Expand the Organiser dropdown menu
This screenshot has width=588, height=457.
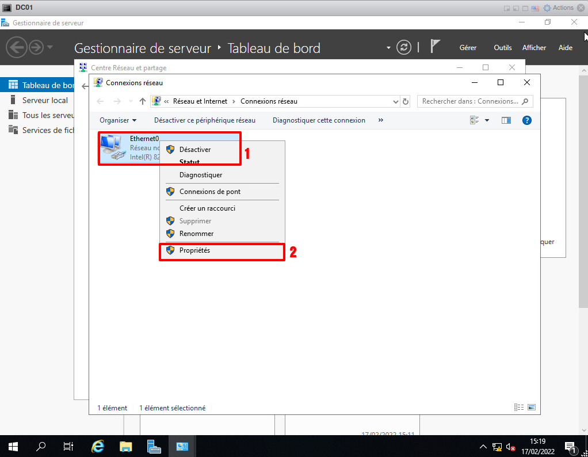tap(118, 120)
